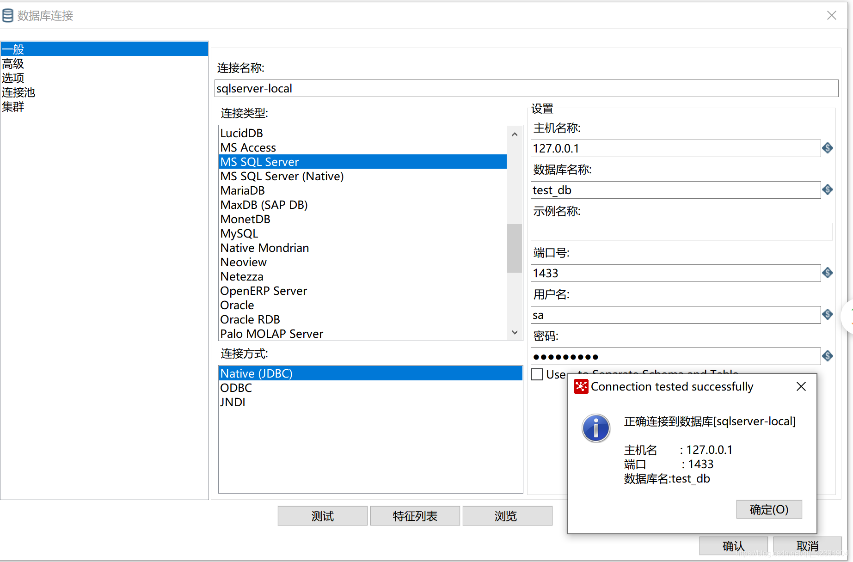Click the connection name field sqlserver-local
Image resolution: width=853 pixels, height=562 pixels.
(527, 88)
